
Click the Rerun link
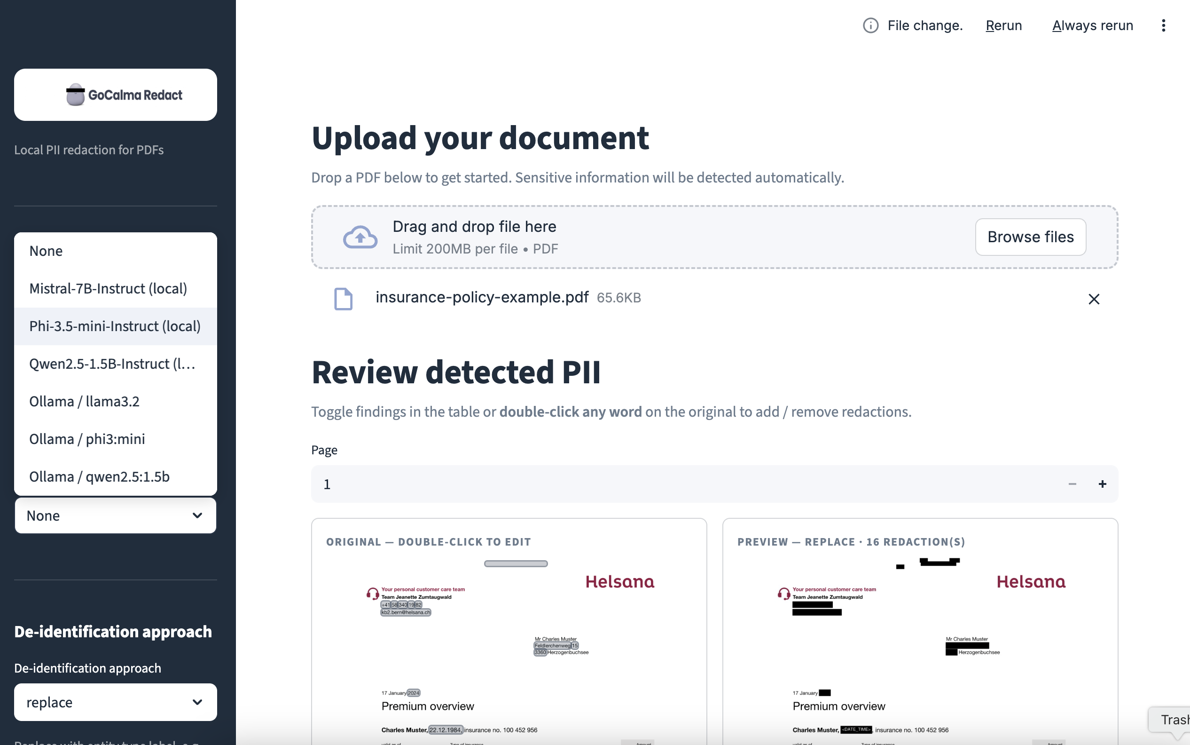point(1003,25)
